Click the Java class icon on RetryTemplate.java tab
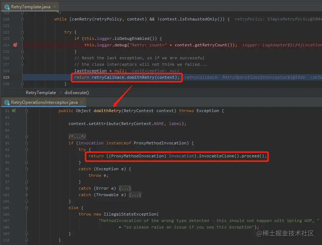322x245 pixels. coord(7,7)
